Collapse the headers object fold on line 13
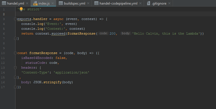This screenshot has width=216, height=109. point(15,68)
